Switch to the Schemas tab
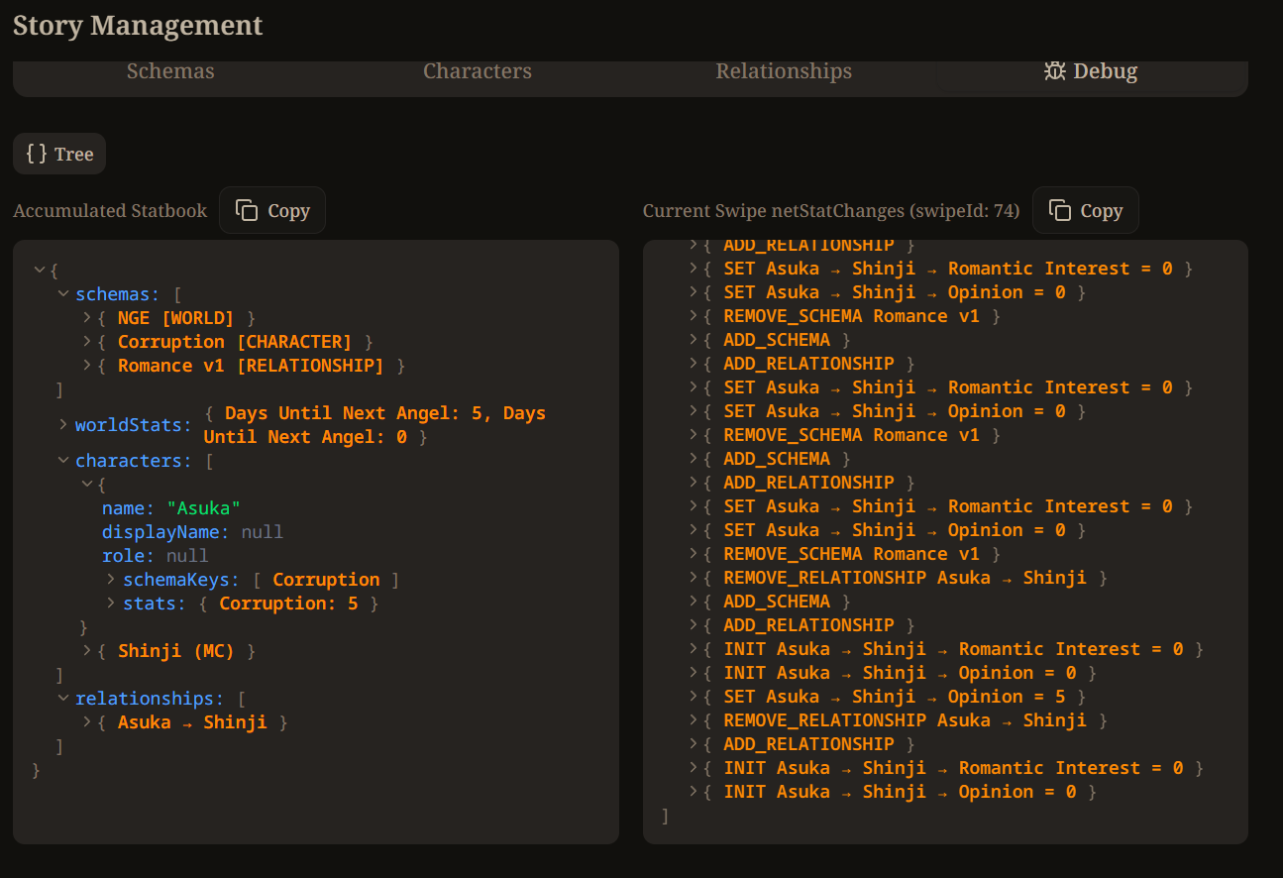The width and height of the screenshot is (1283, 878). click(170, 71)
